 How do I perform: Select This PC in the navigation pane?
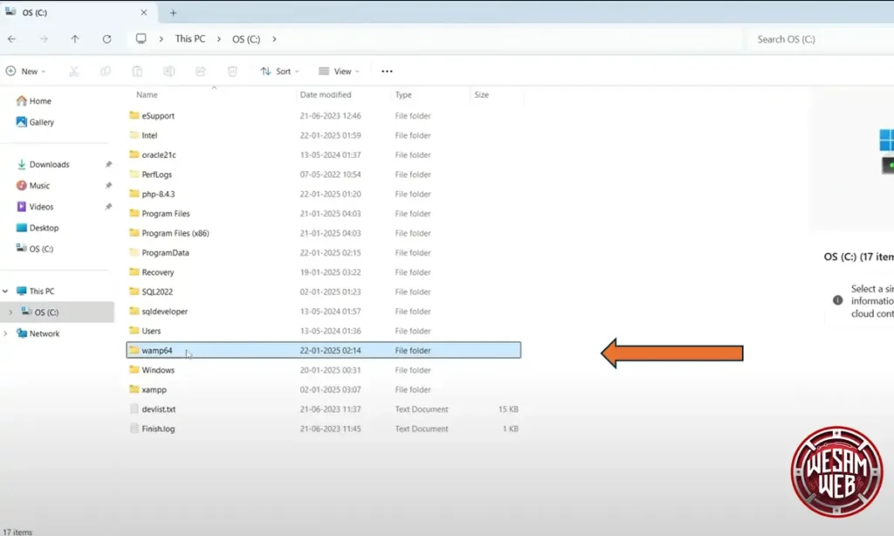pos(35,291)
